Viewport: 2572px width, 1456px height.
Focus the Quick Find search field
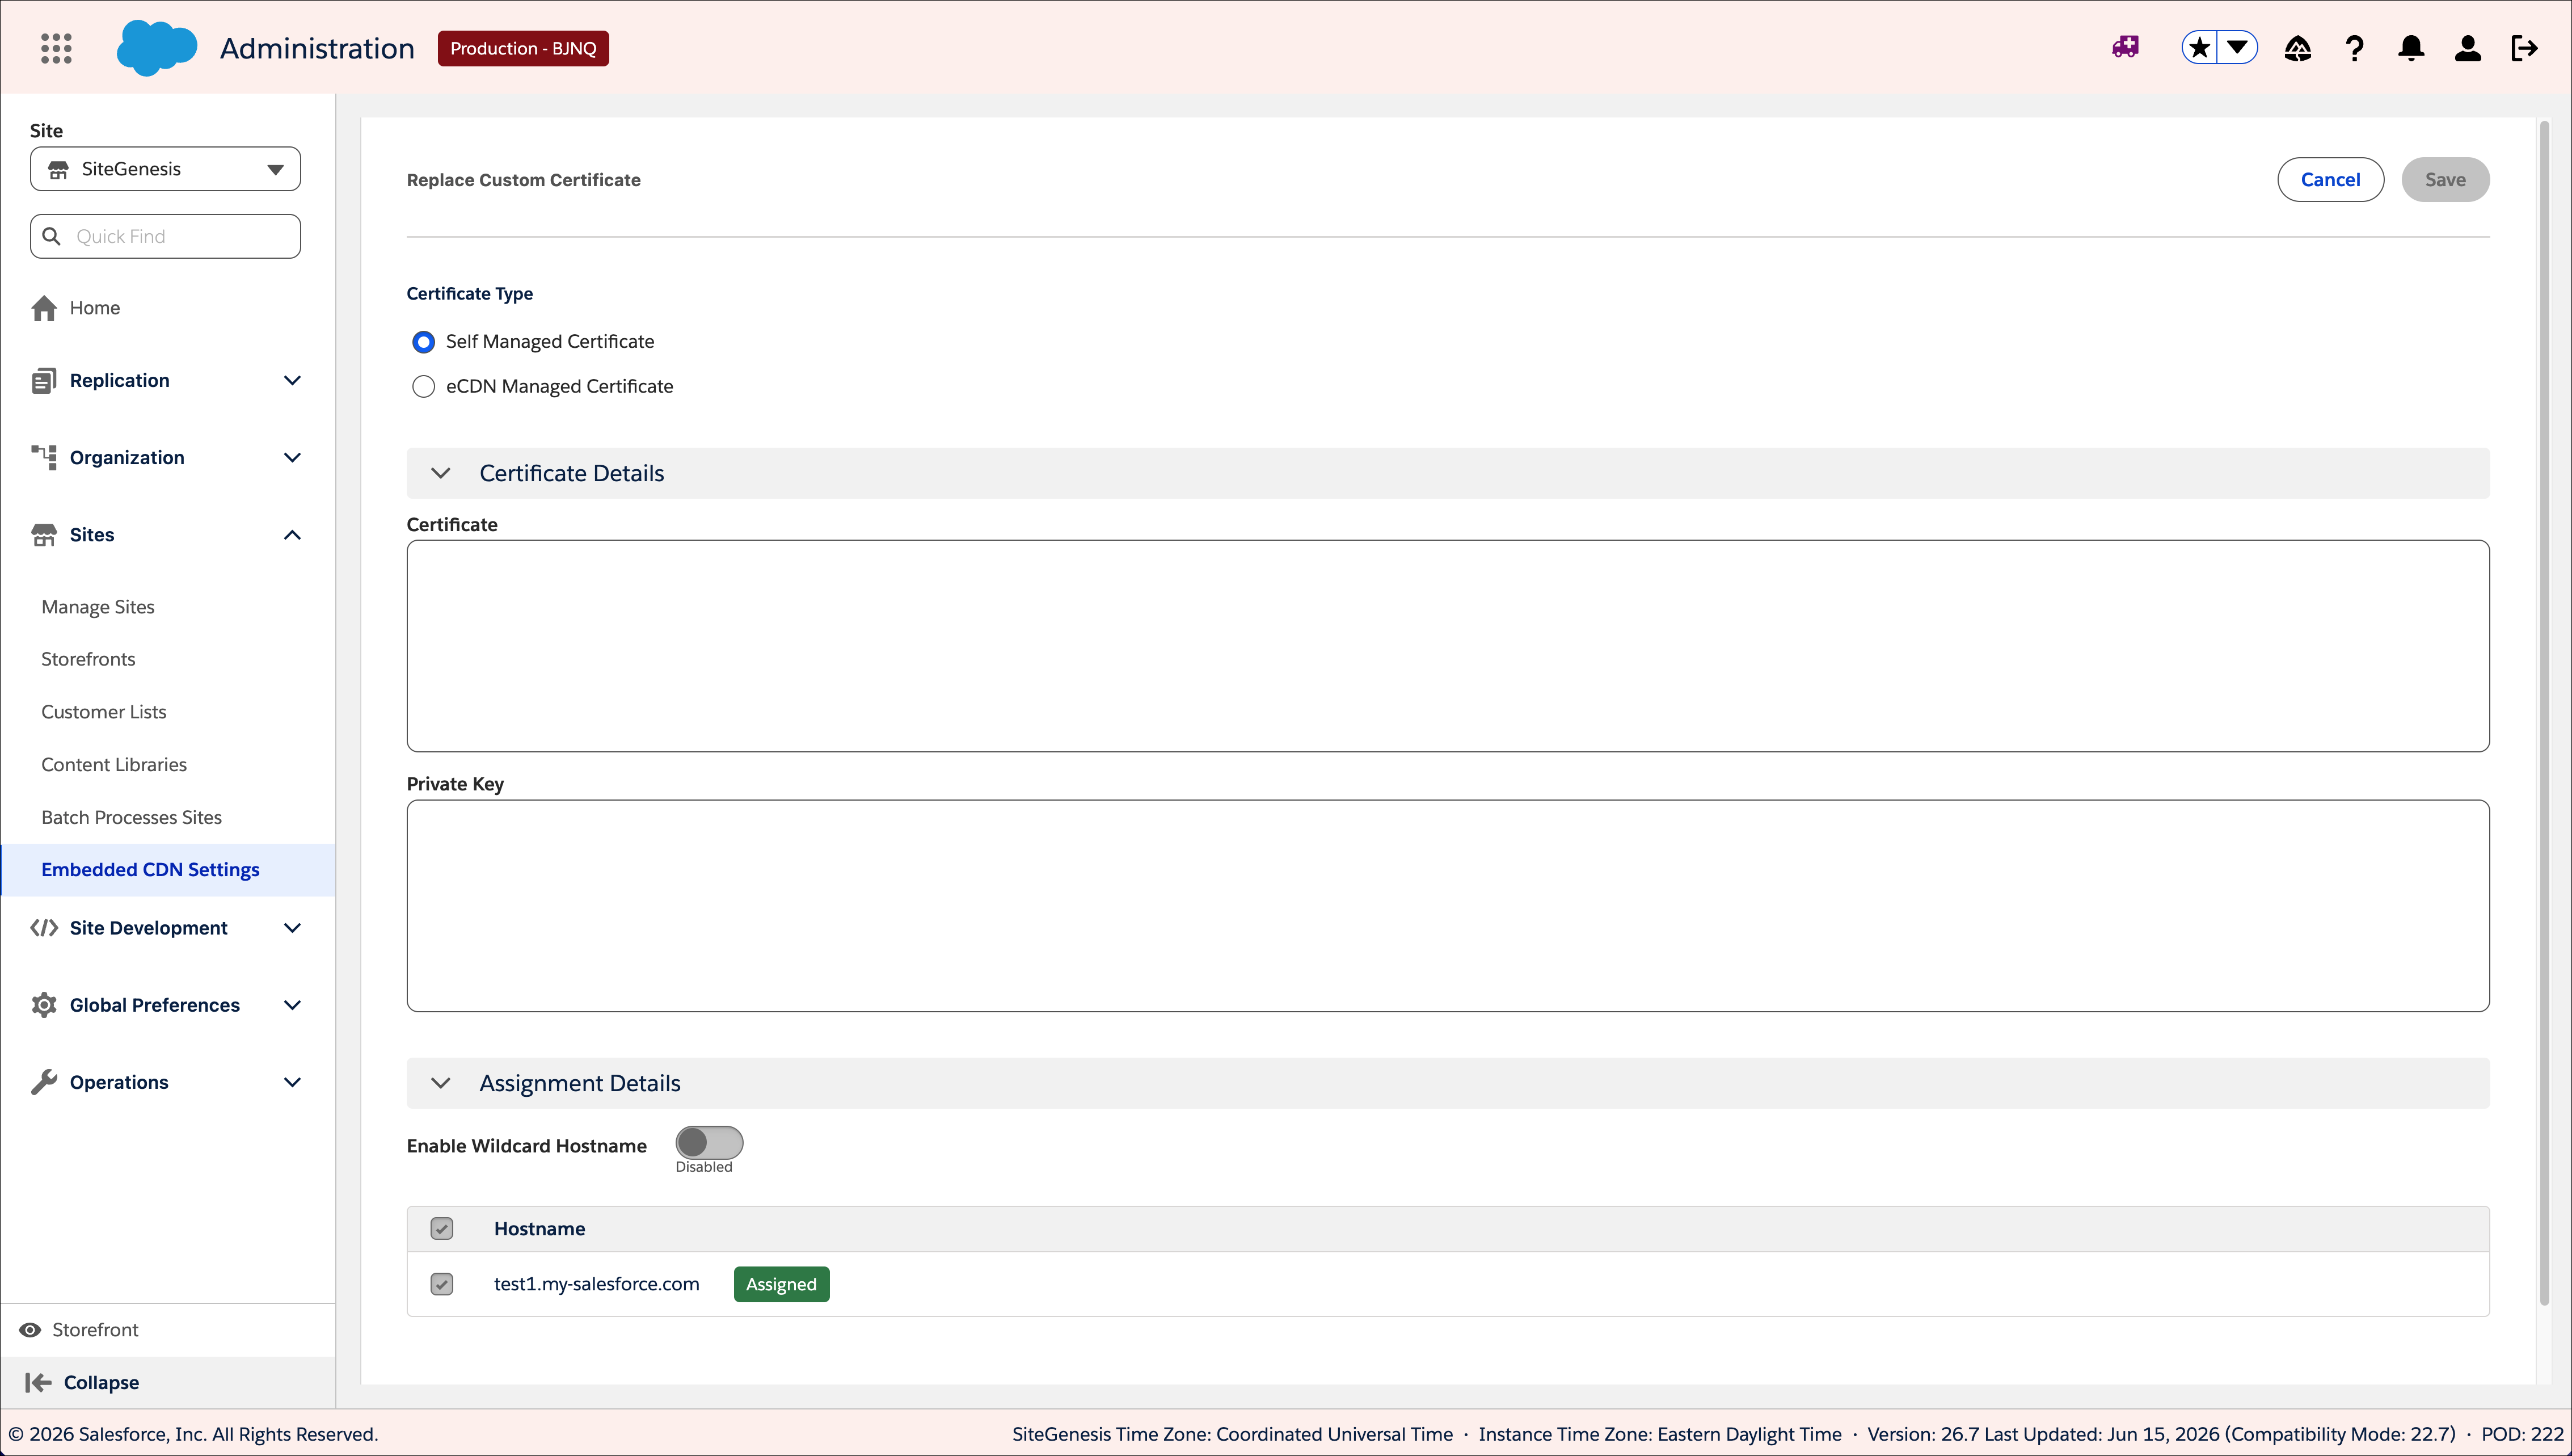[x=165, y=236]
